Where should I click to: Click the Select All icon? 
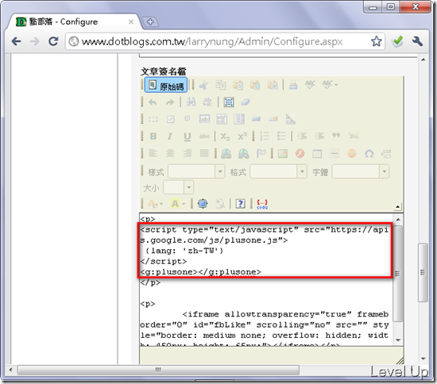tap(229, 102)
